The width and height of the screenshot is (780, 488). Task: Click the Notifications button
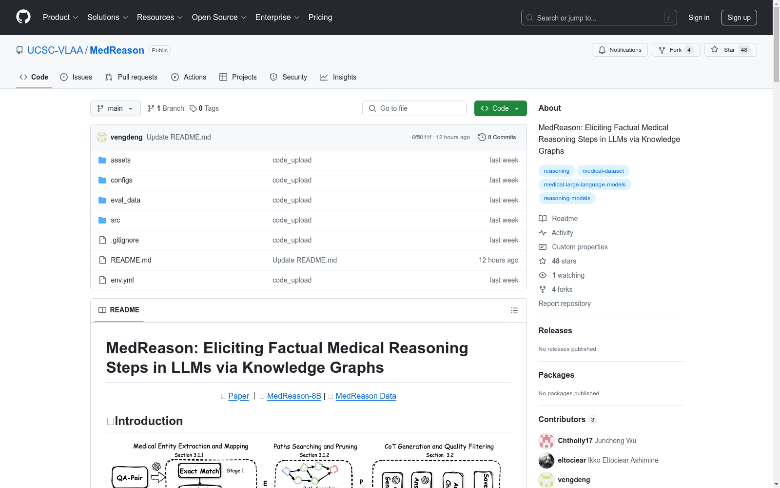(620, 50)
